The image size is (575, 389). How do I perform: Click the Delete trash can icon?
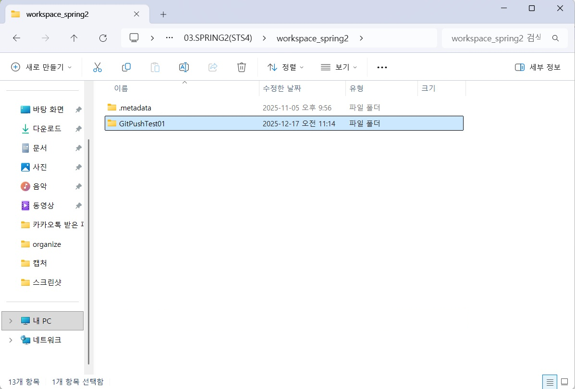(x=241, y=67)
